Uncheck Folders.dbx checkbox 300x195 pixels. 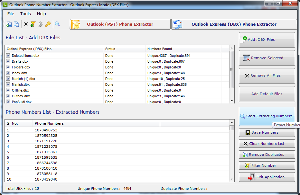(8, 67)
